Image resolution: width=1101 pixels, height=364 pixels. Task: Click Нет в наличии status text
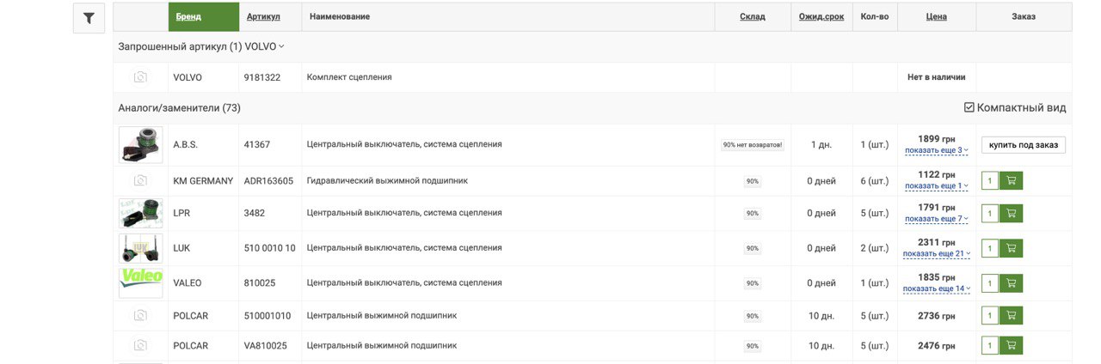tap(937, 77)
